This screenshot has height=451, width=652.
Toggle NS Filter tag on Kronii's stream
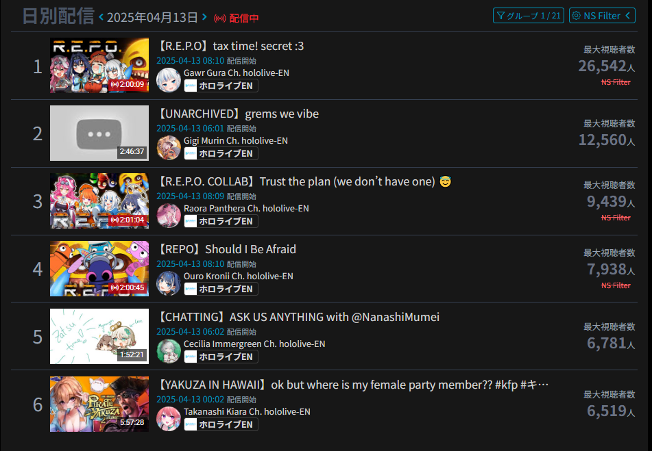(616, 285)
